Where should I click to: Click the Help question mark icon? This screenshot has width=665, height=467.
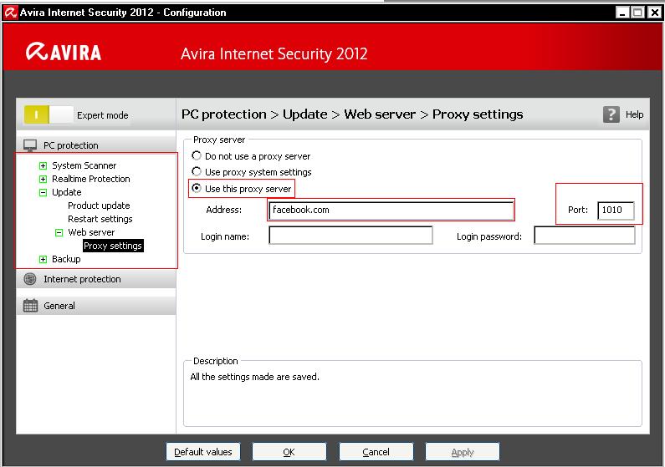(611, 114)
